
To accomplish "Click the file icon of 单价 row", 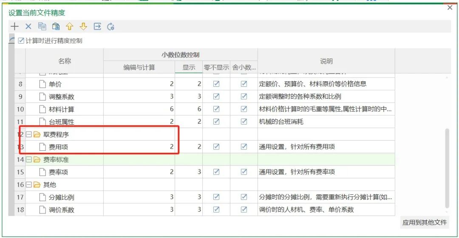I will click(42, 84).
